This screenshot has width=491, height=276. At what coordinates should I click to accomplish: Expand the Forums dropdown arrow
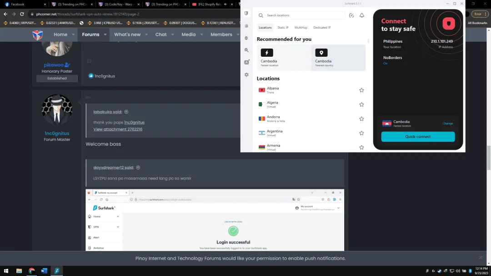[105, 34]
